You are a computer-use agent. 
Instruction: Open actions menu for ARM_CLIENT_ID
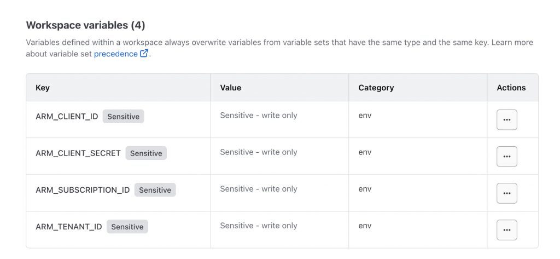[506, 120]
